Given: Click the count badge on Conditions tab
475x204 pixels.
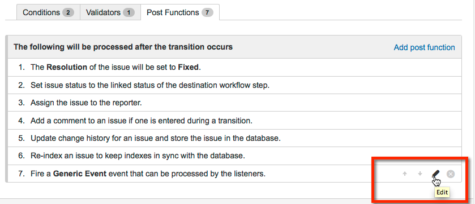Looking at the screenshot, I should (68, 12).
